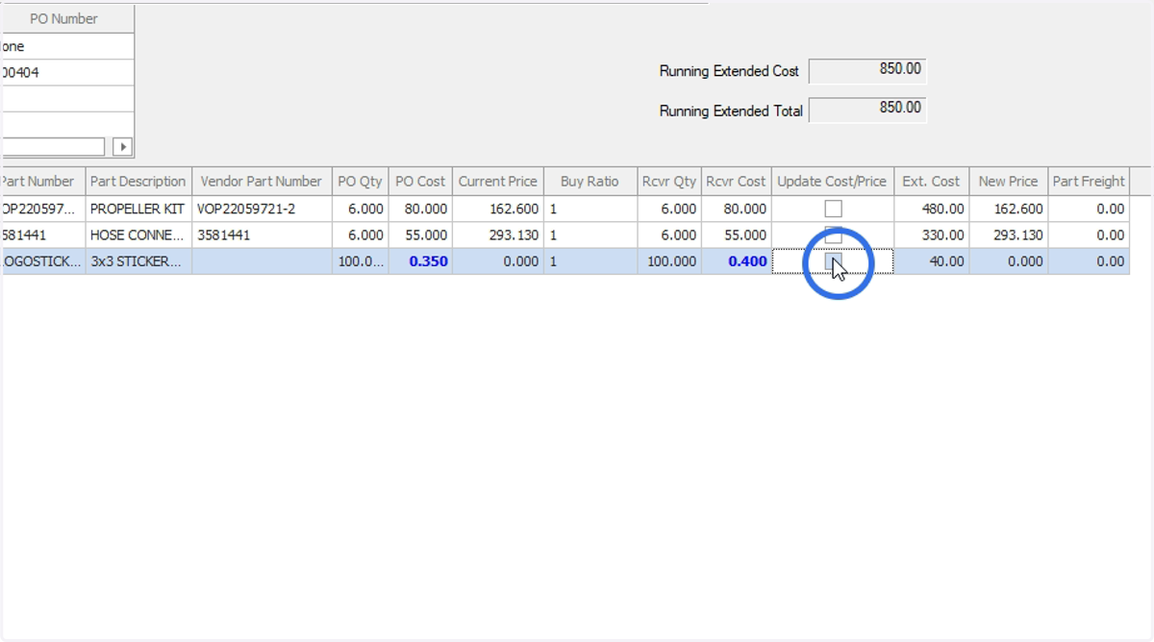1154x642 pixels.
Task: Click Current Price 162.600 cell
Action: [498, 209]
